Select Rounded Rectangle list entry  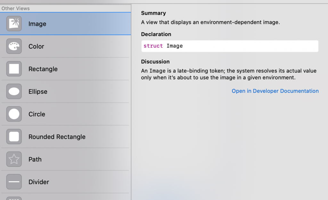57,137
